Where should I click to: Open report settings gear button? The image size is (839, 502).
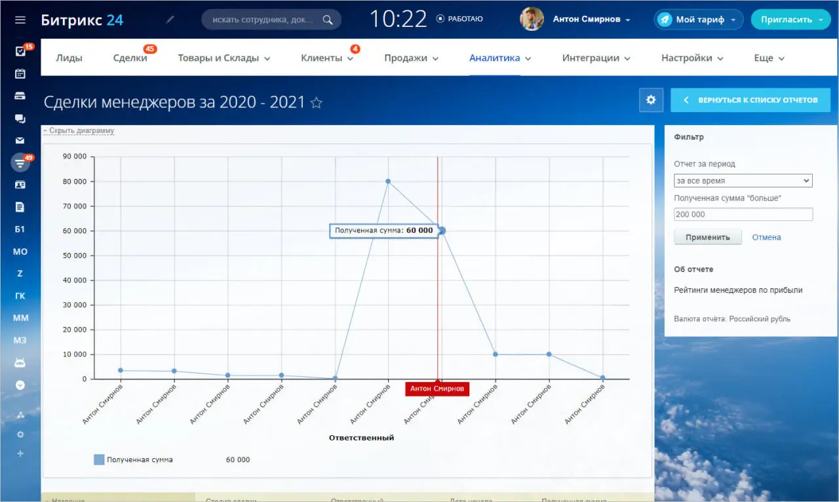(x=651, y=100)
